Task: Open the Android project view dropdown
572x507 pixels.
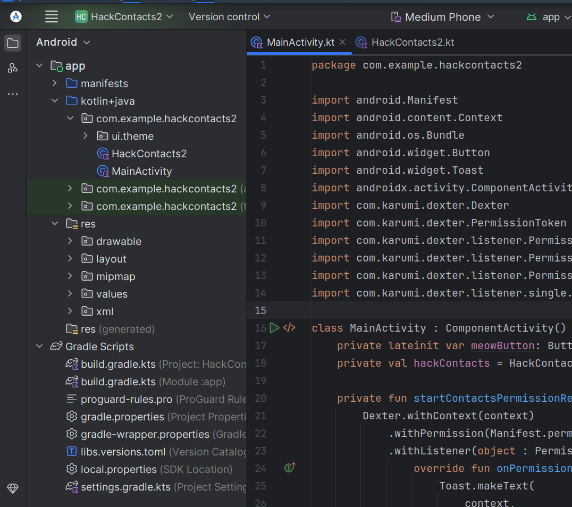Action: 63,43
